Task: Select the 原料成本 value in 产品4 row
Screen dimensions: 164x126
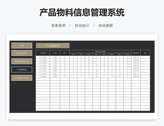Action: click(136, 65)
